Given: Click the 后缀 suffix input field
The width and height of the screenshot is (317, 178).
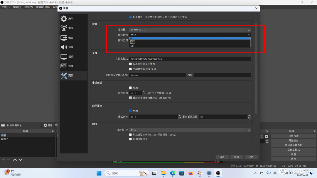Looking at the screenshot, I should 222,75.
